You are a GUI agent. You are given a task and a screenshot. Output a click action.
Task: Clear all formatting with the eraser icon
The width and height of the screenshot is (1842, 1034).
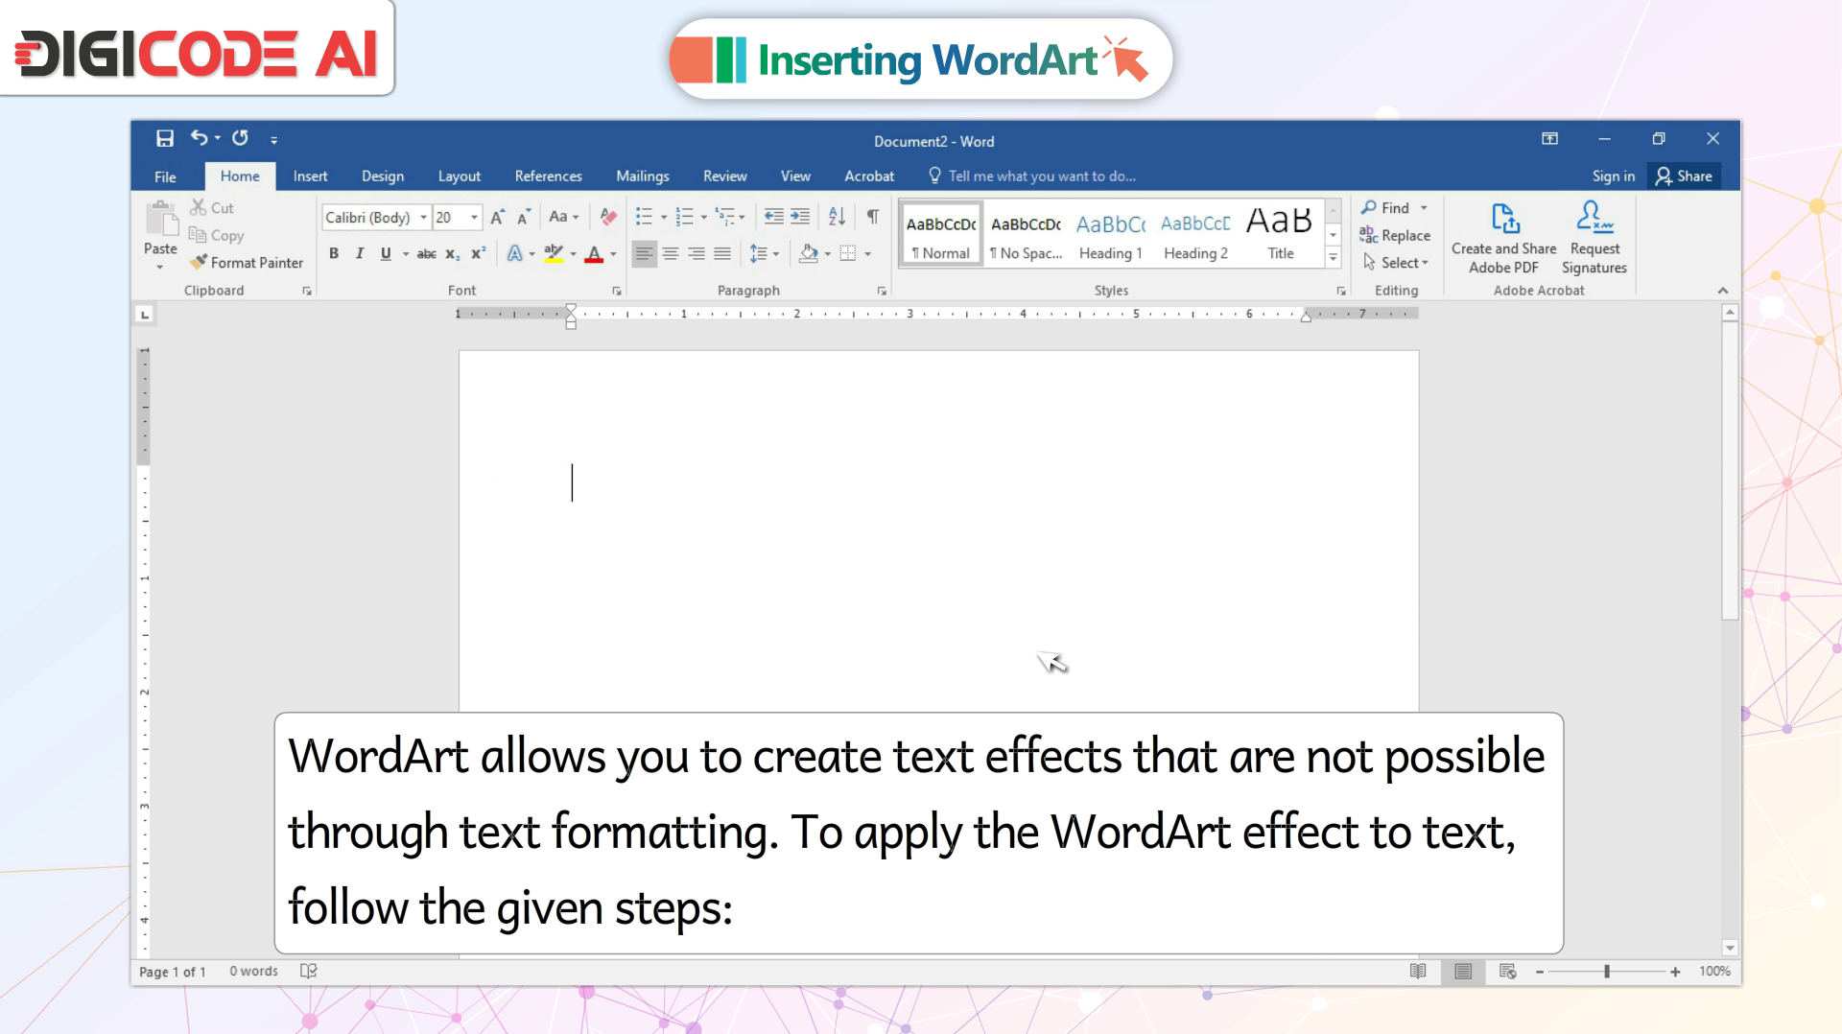[607, 217]
